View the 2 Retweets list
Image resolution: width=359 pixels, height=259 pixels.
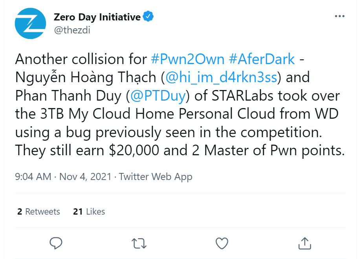click(x=38, y=211)
